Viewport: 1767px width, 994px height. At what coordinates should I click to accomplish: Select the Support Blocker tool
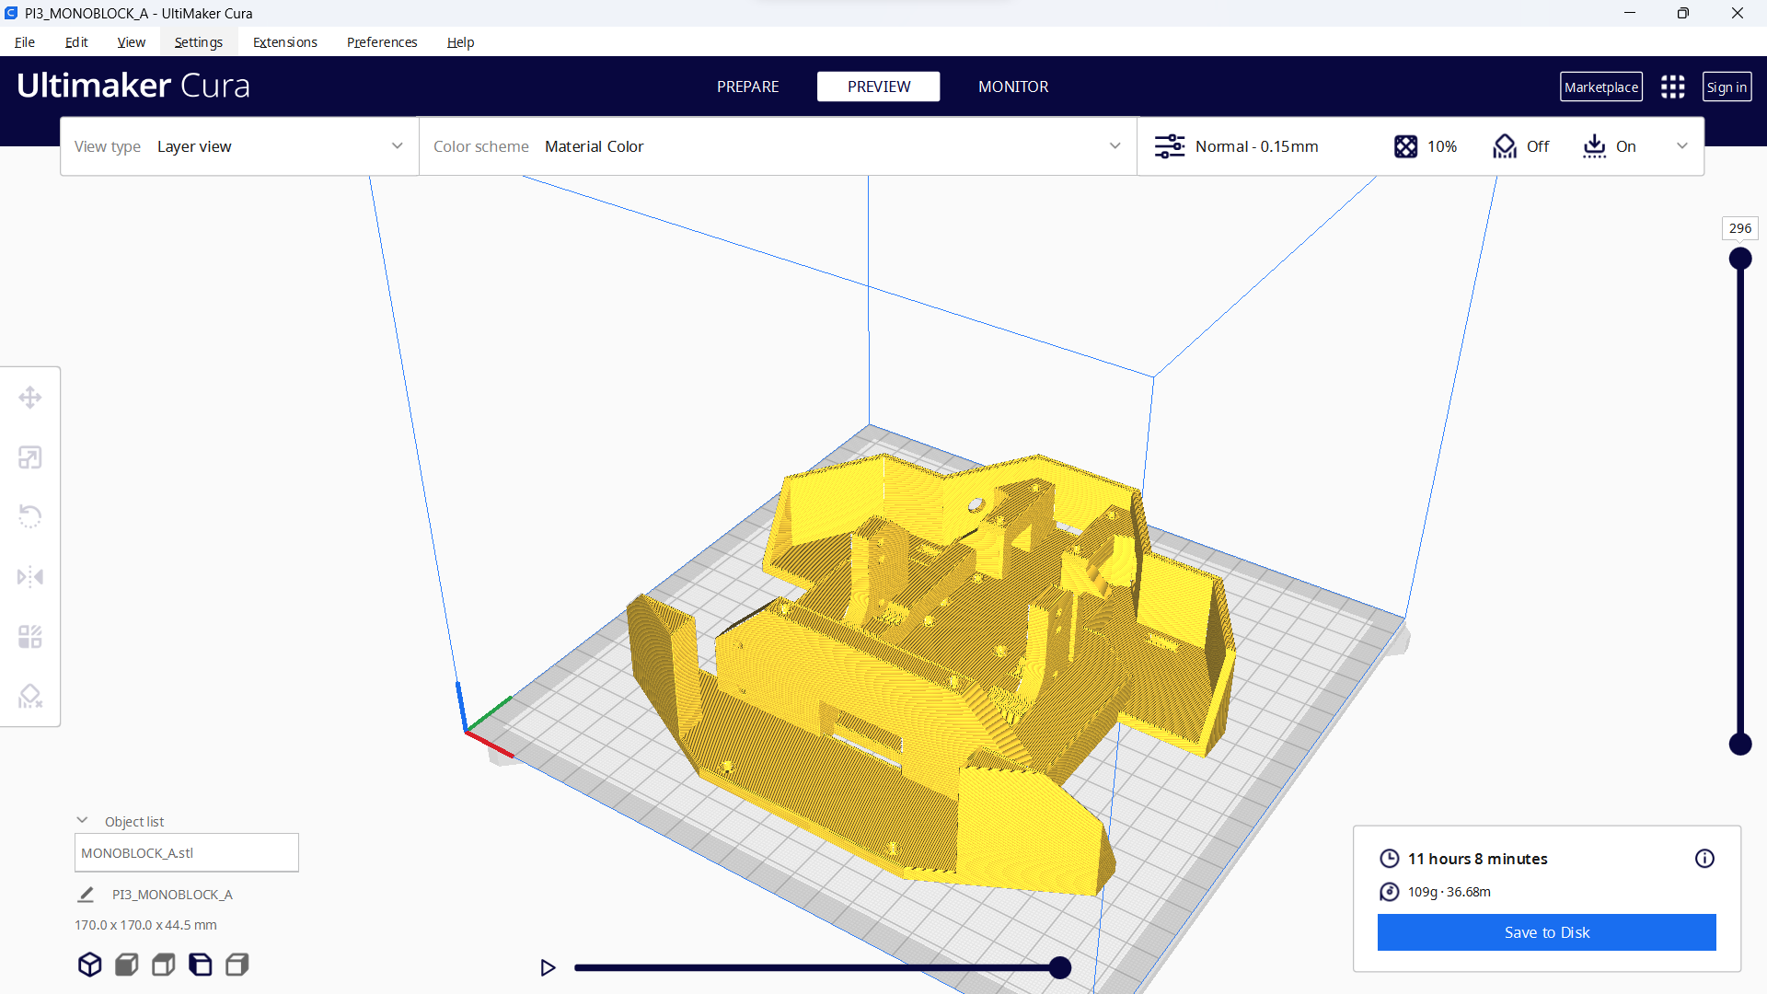pos(30,696)
